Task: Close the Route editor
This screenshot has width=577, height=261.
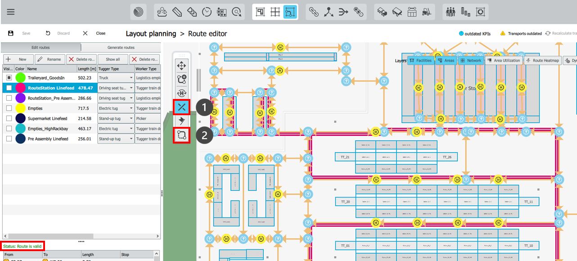Action: (x=94, y=33)
